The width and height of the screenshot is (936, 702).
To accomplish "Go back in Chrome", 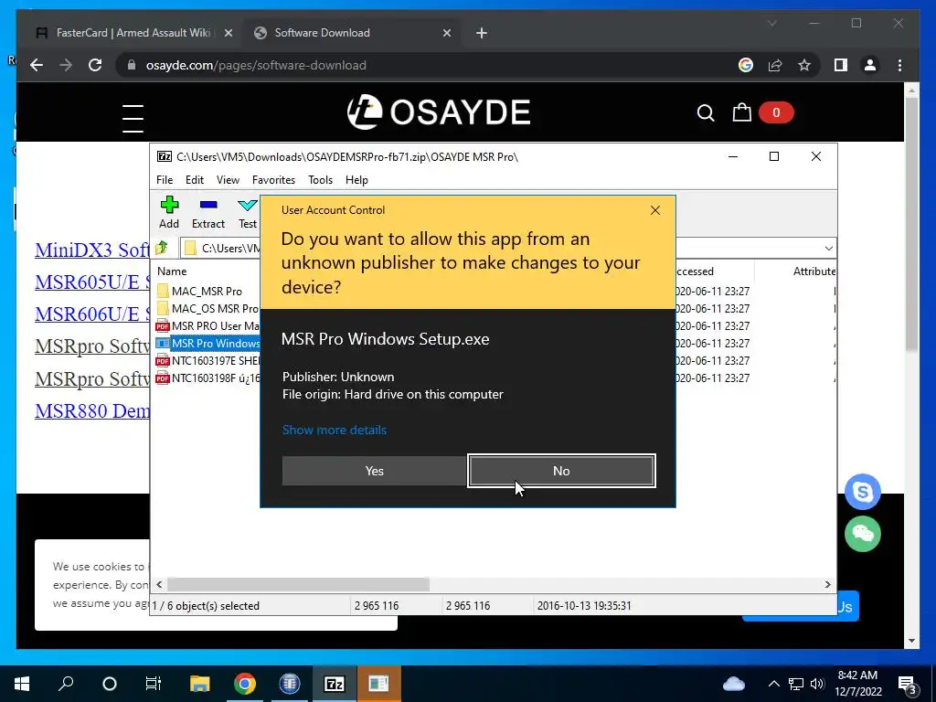I will coord(37,65).
